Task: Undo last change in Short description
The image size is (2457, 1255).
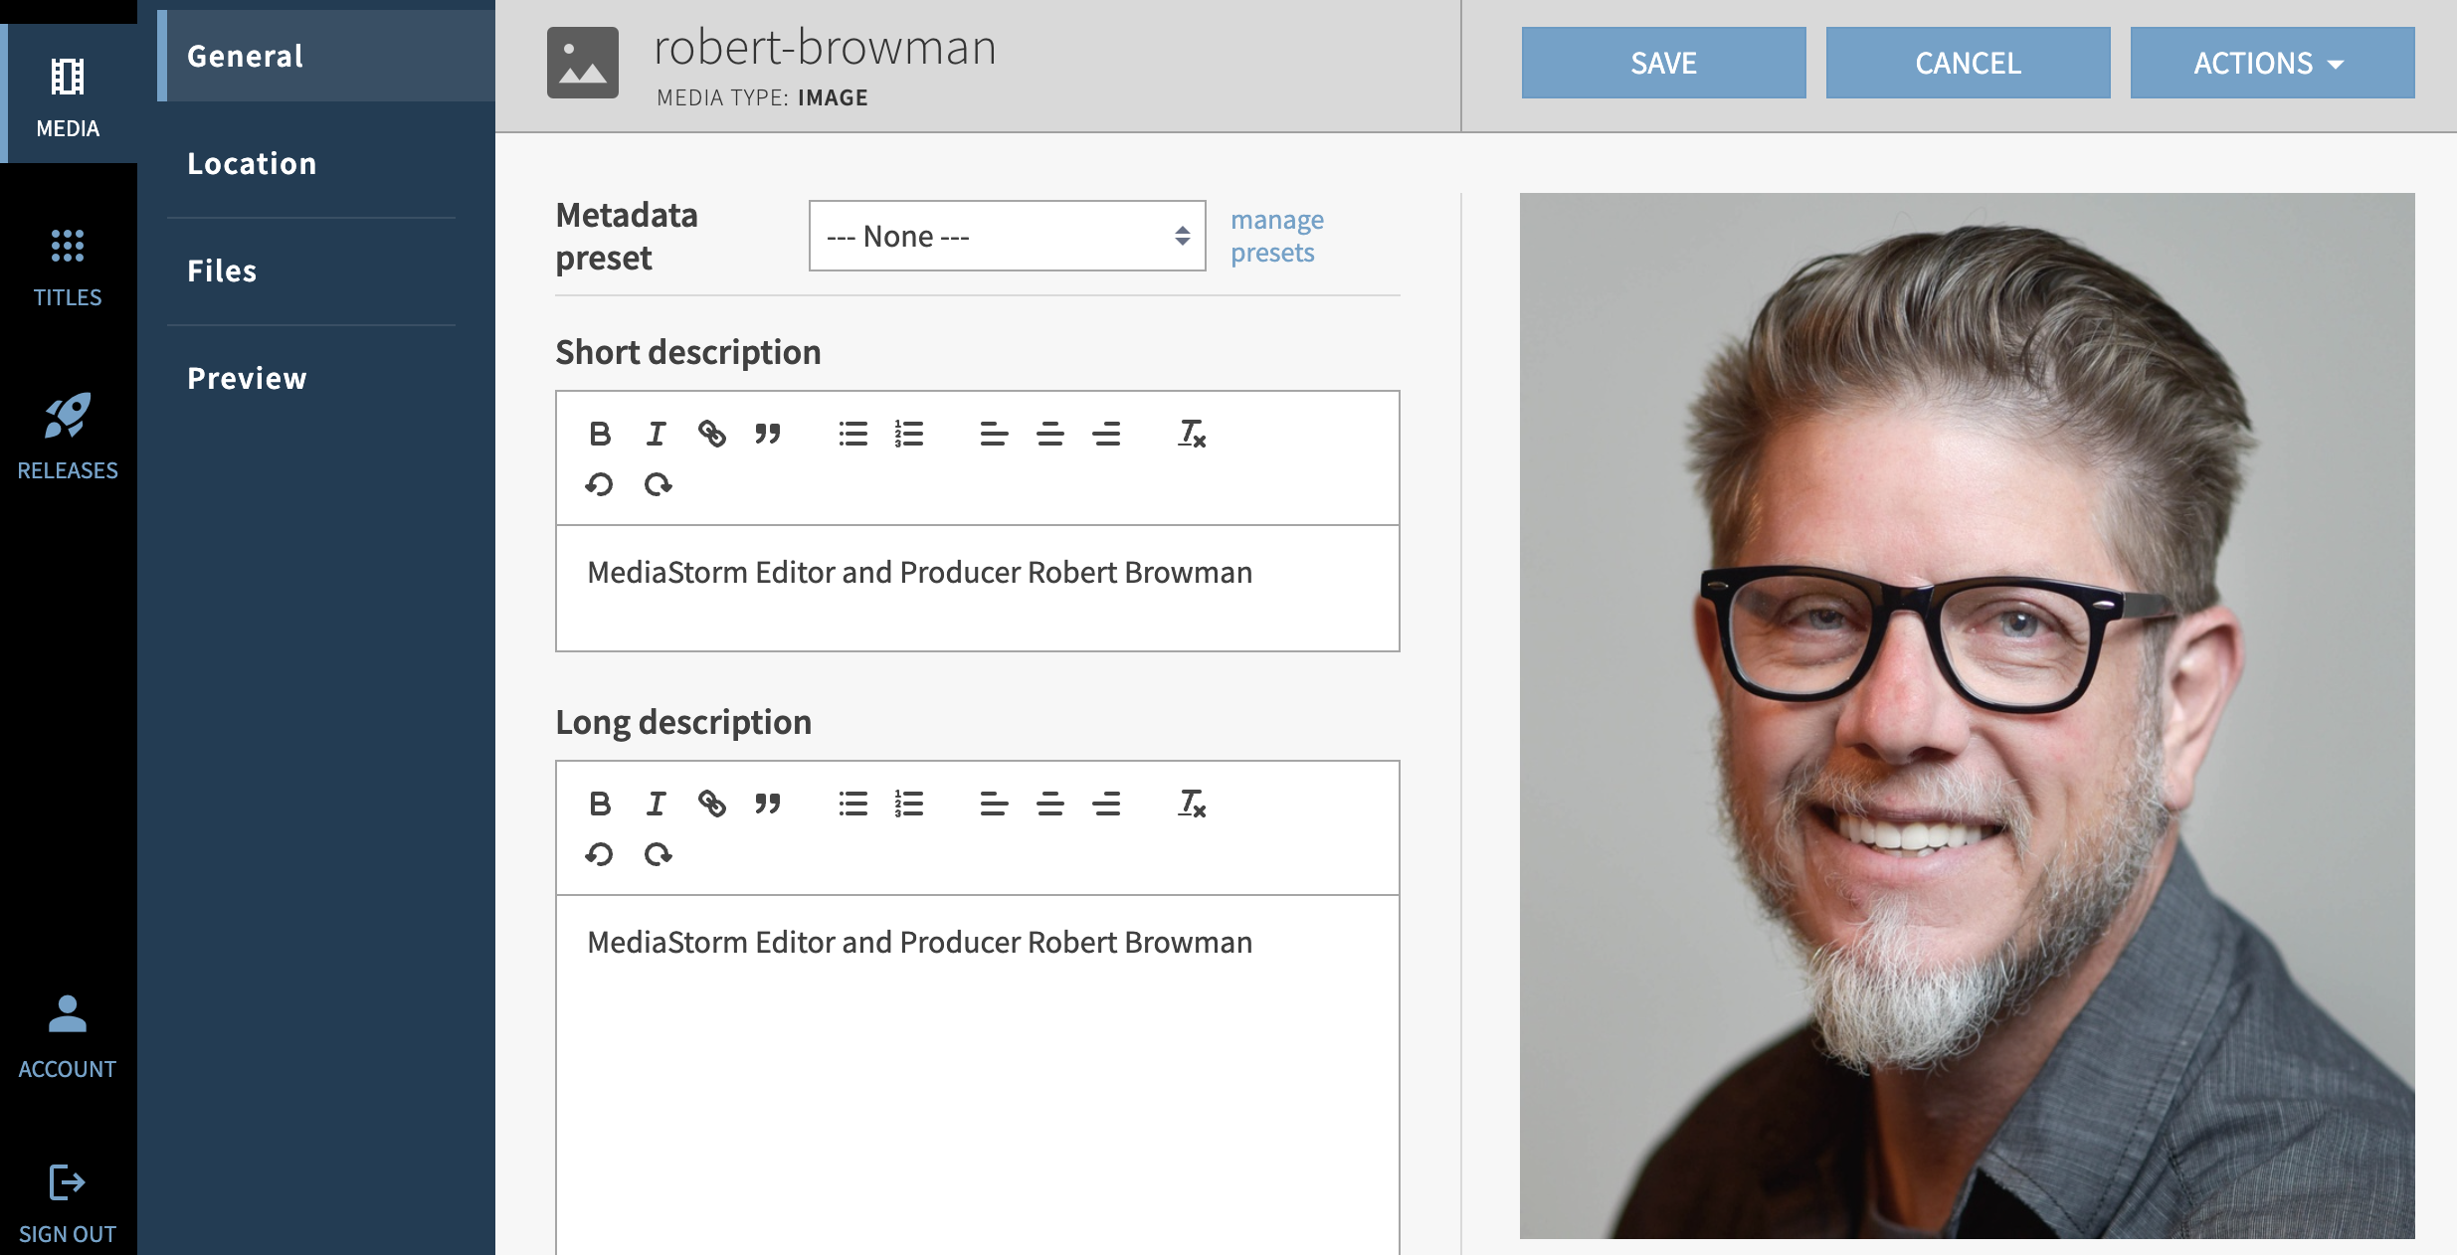Action: pos(599,485)
